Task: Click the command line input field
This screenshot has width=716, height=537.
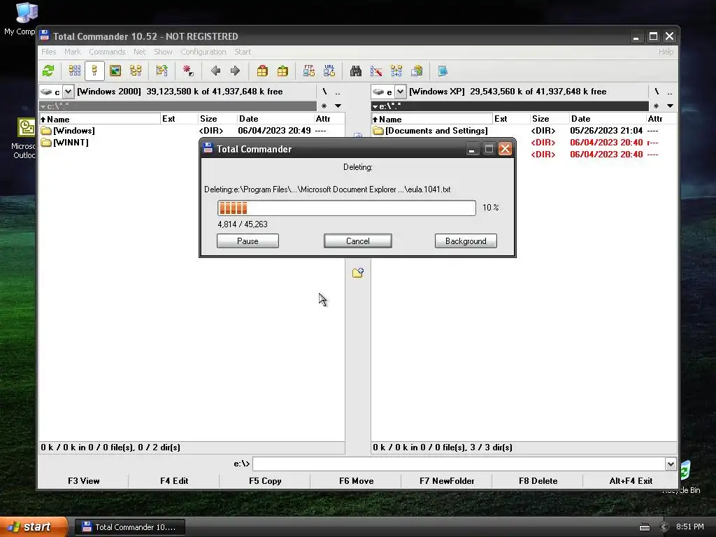Action: 459,464
